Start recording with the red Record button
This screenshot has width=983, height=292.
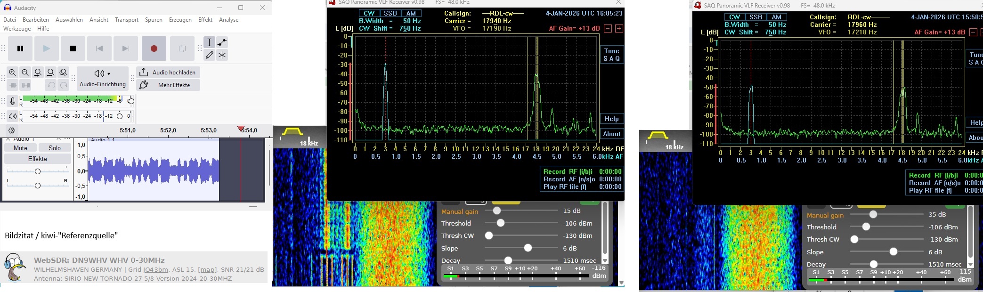click(x=154, y=49)
